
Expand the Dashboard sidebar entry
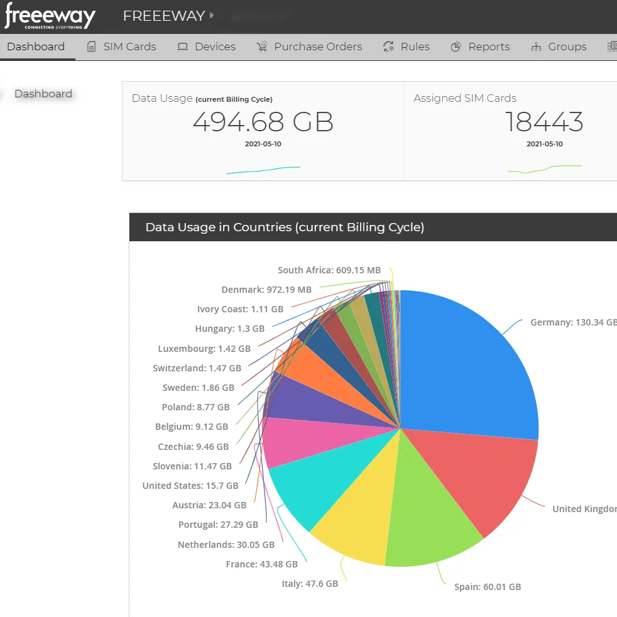pos(43,93)
